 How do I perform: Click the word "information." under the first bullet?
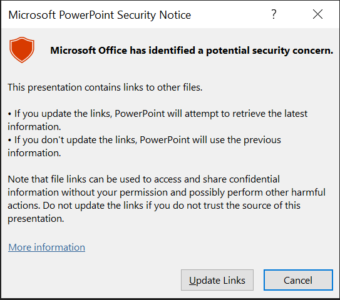point(34,127)
